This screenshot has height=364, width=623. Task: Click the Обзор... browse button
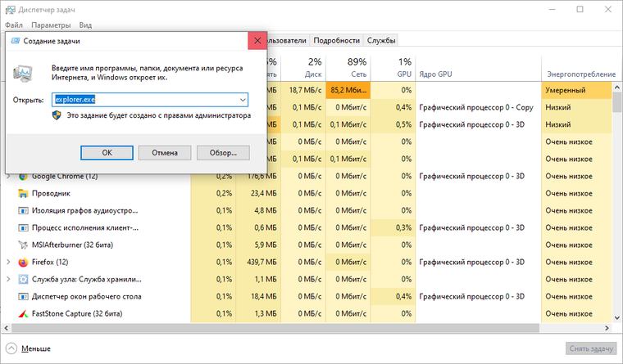[x=223, y=153]
